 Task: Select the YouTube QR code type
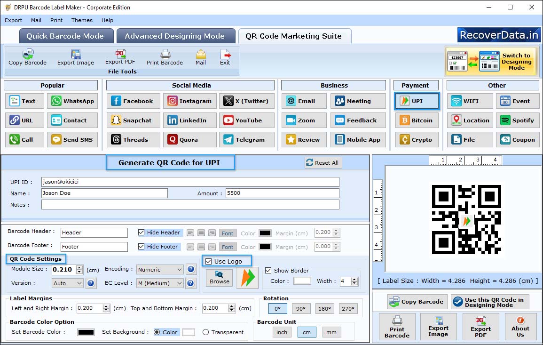coord(246,120)
